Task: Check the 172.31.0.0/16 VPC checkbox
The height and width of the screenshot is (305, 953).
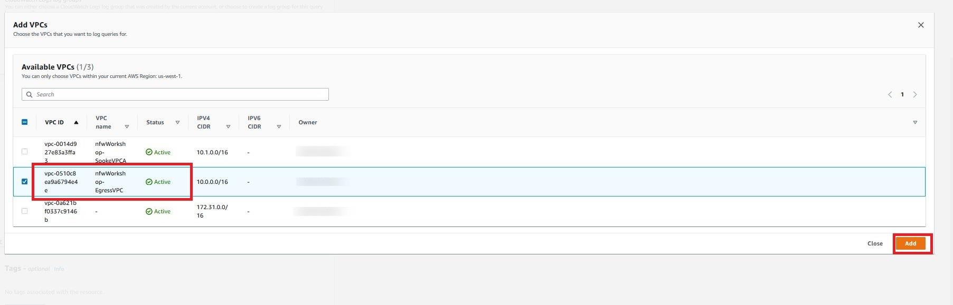Action: click(x=24, y=211)
